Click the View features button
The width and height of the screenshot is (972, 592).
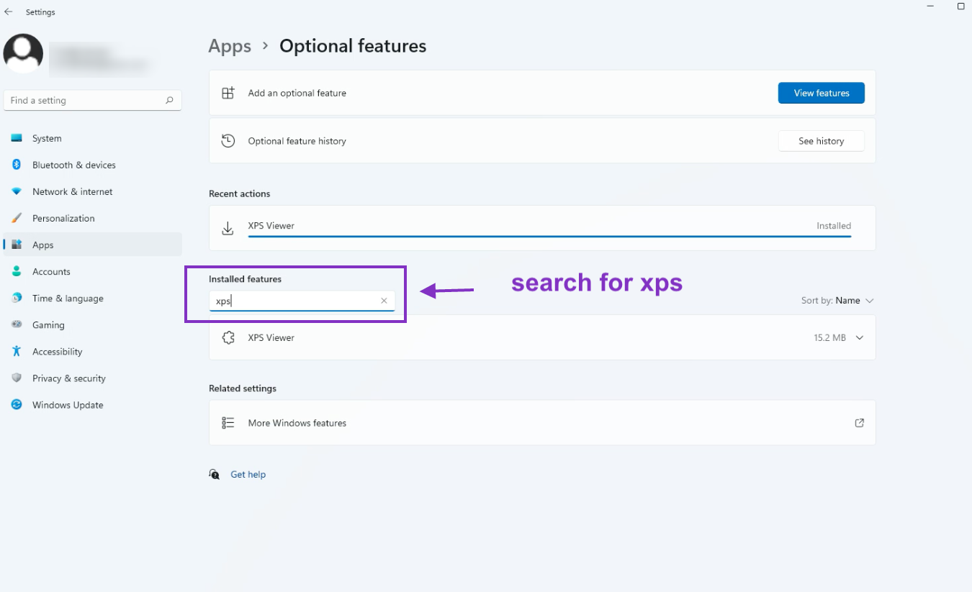pos(822,93)
